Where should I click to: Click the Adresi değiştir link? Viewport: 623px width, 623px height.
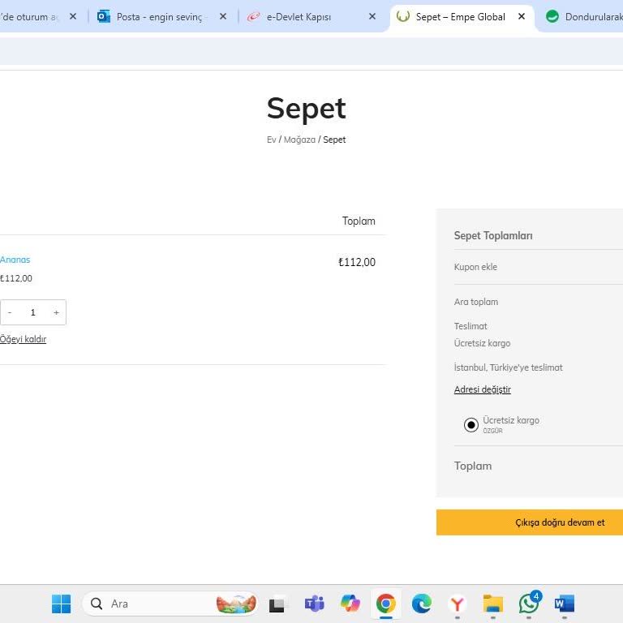pos(483,389)
